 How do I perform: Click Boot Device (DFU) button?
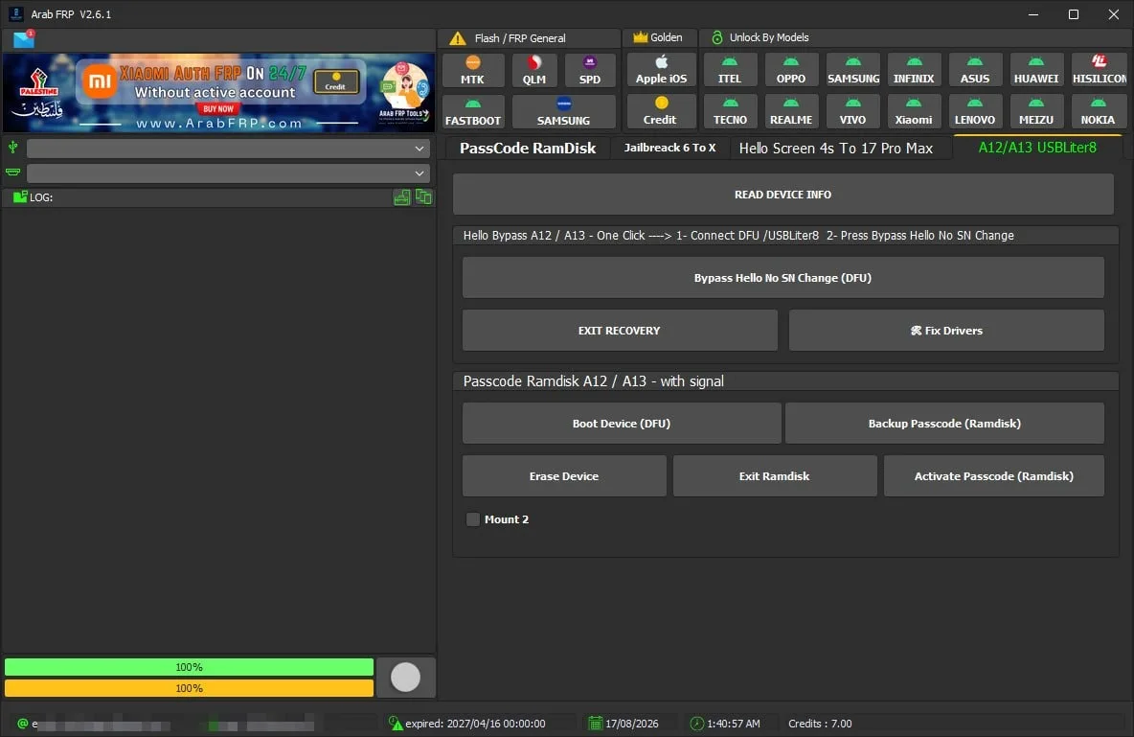coord(622,423)
